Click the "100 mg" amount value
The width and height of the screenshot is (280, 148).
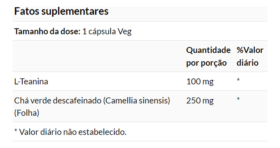point(200,82)
